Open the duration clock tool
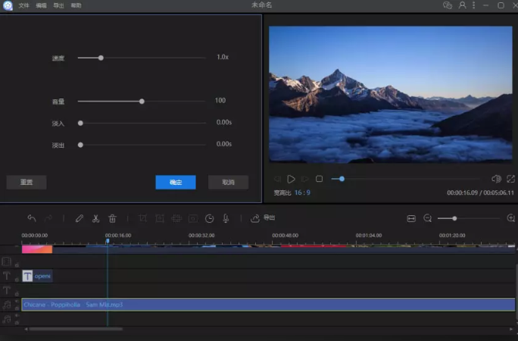518x341 pixels. point(210,218)
